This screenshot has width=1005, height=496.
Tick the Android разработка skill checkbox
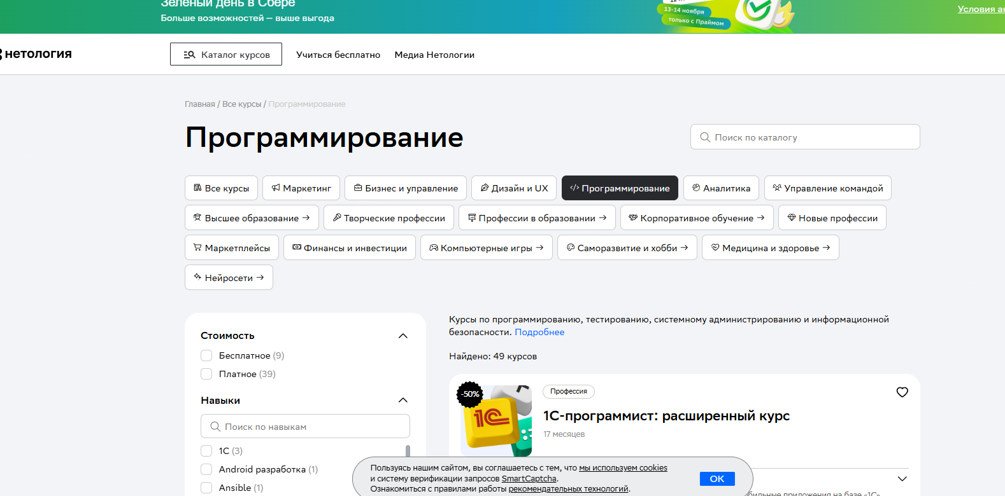(206, 469)
